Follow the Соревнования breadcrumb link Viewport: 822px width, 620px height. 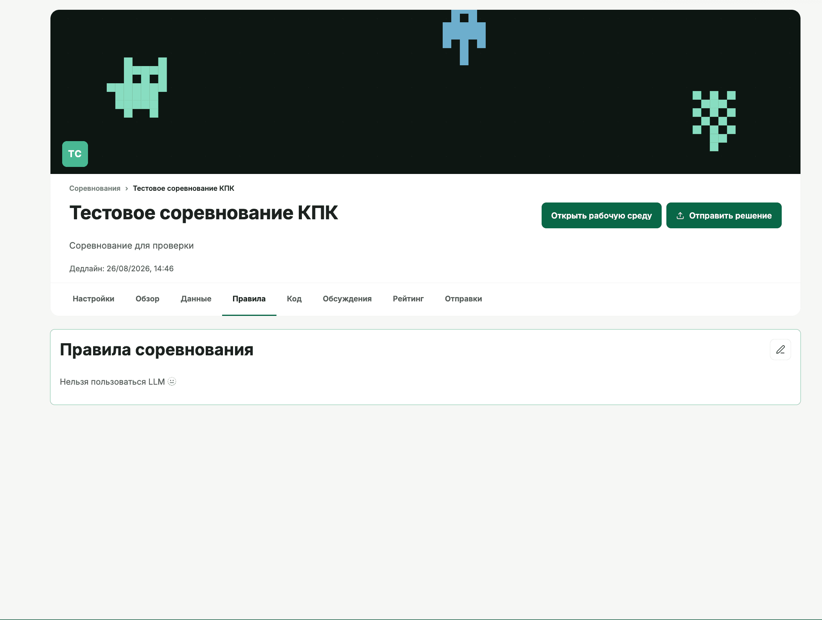pos(95,188)
